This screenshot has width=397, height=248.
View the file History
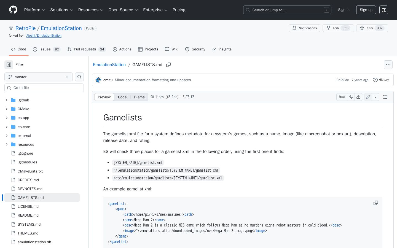(381, 80)
